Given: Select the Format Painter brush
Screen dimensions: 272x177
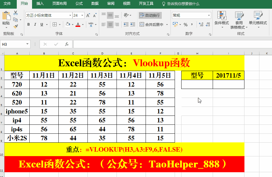Looking at the screenshot, I should pos(16,26).
